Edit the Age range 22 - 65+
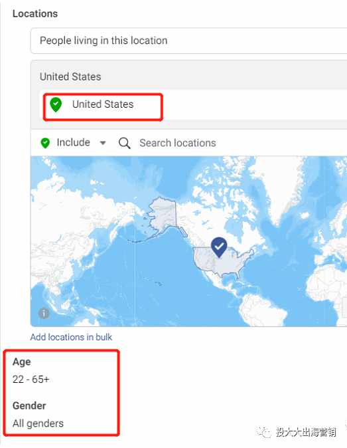The width and height of the screenshot is (347, 448). click(31, 380)
